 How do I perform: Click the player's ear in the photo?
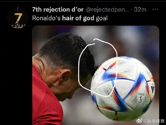point(65,76)
